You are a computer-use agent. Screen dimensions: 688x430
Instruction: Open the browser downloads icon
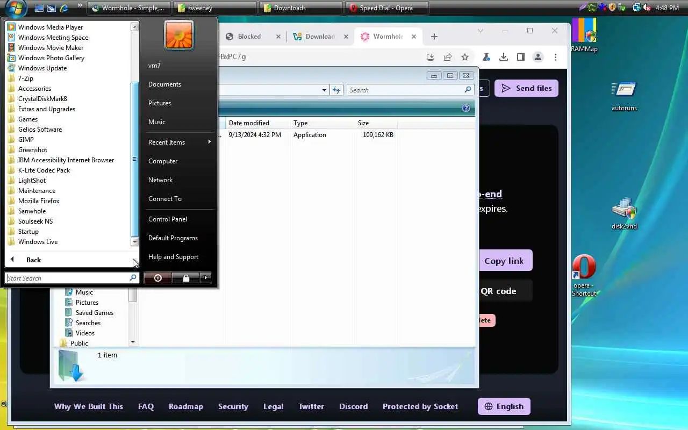pos(504,57)
